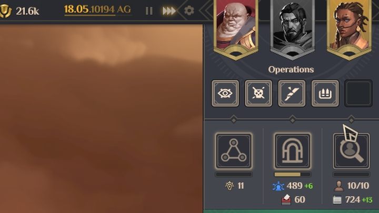Pause the game with pause button
Viewport: 379px width, 213px height.
click(149, 11)
